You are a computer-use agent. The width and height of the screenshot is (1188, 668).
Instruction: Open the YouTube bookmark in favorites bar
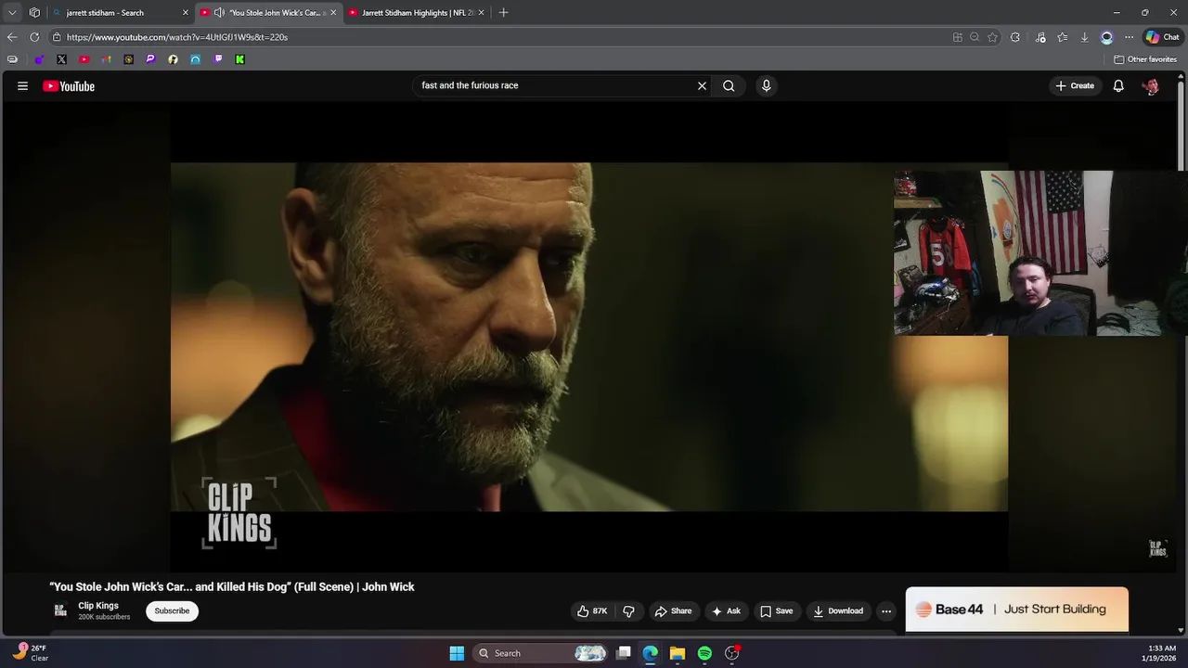(x=84, y=59)
